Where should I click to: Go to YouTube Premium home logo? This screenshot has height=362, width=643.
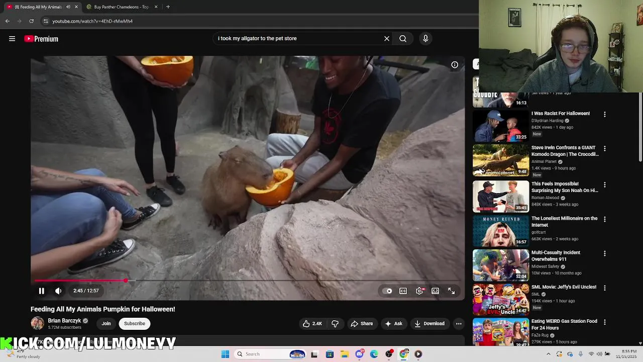(41, 39)
